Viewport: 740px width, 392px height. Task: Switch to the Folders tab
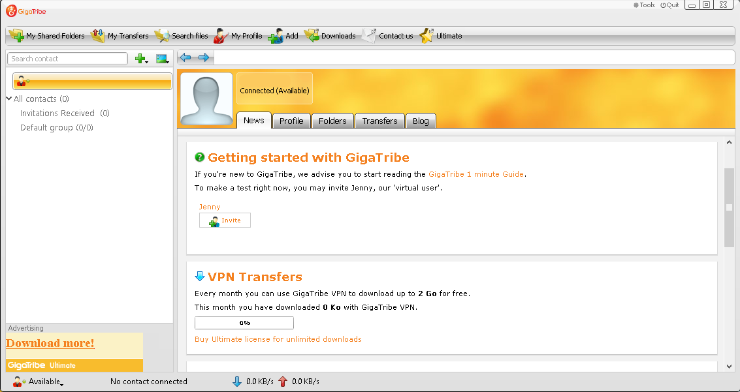pos(332,121)
